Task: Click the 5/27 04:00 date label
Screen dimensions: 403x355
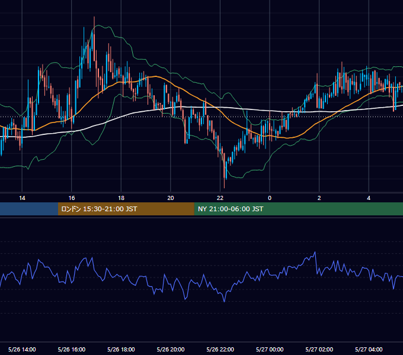Action: (369, 349)
